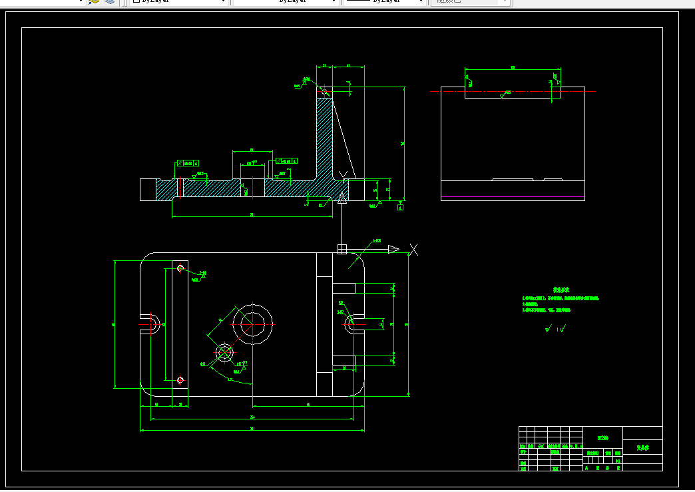Select the right parallelism tolerance frame

pyautogui.click(x=286, y=161)
